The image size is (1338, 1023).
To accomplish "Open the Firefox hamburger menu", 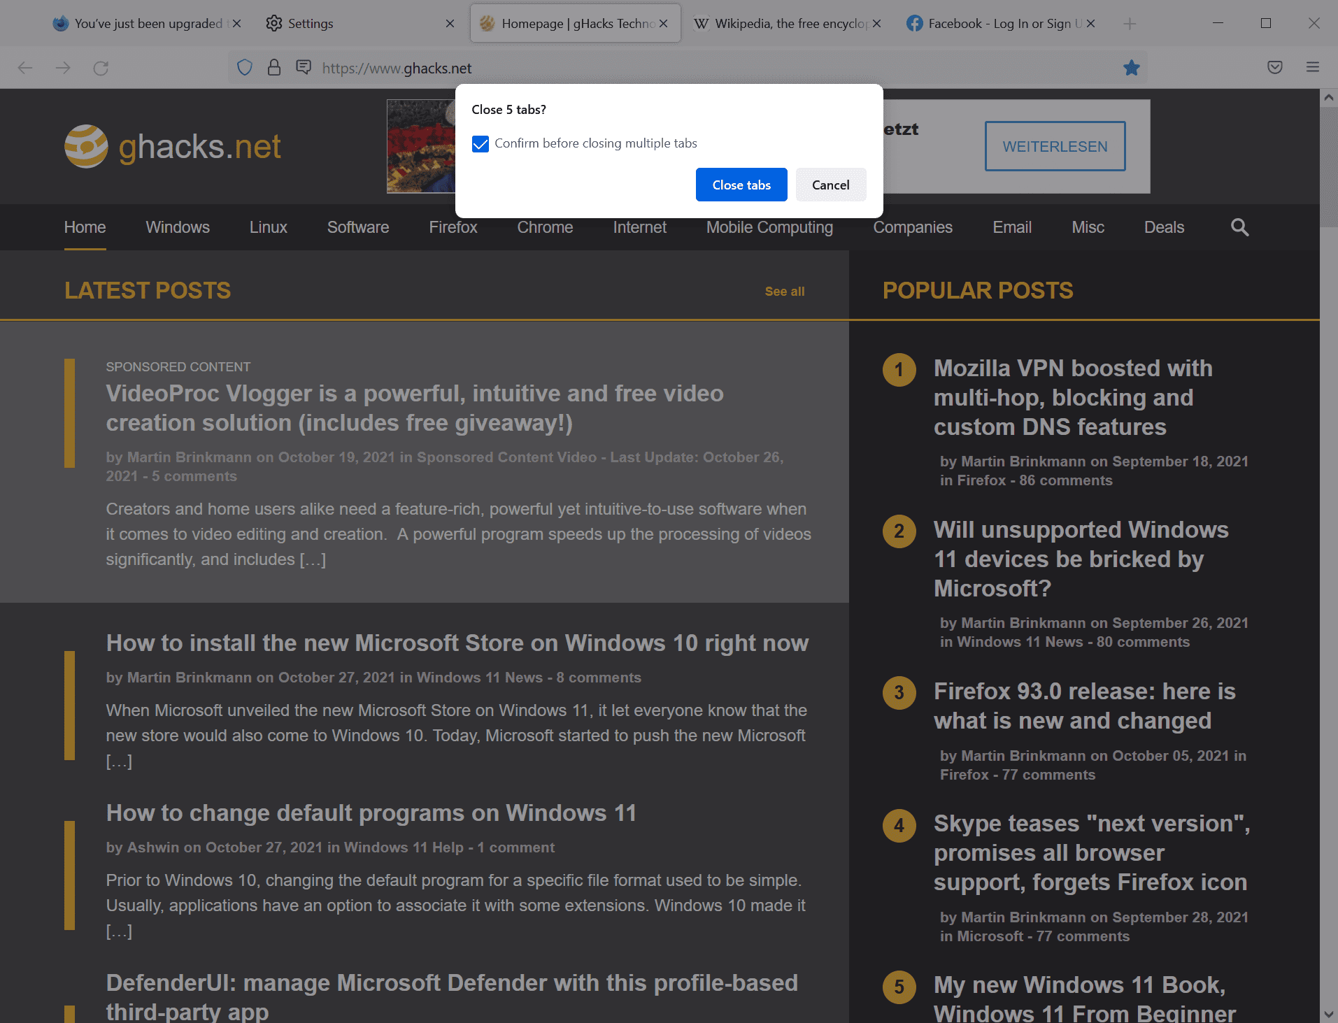I will [1313, 68].
